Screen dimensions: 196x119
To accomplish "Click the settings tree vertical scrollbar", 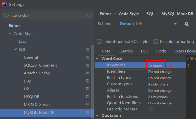I will click(x=93, y=82).
